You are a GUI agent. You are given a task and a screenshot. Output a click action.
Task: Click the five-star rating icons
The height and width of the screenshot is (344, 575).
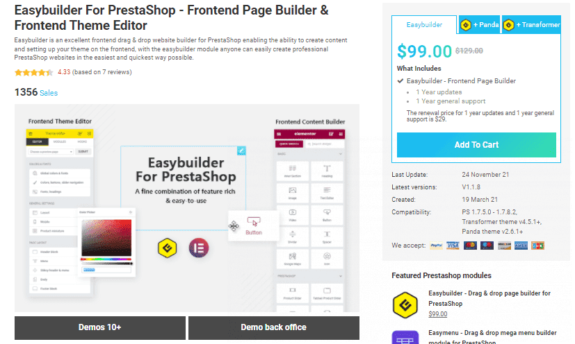tap(33, 72)
